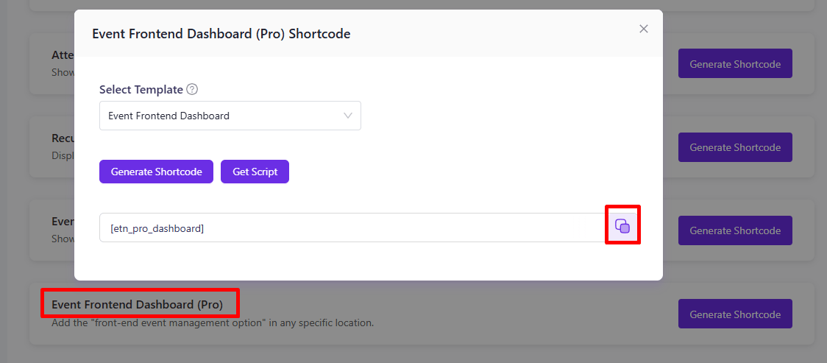
Task: Click the Get Script button
Action: (255, 172)
